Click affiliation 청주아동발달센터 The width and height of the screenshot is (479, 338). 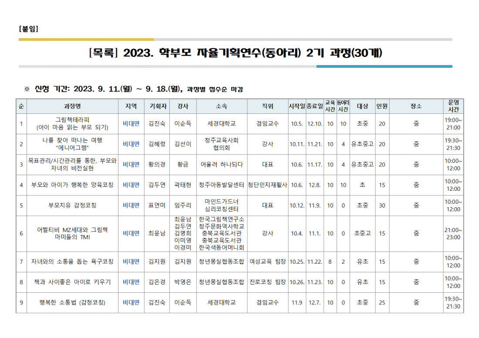point(222,185)
